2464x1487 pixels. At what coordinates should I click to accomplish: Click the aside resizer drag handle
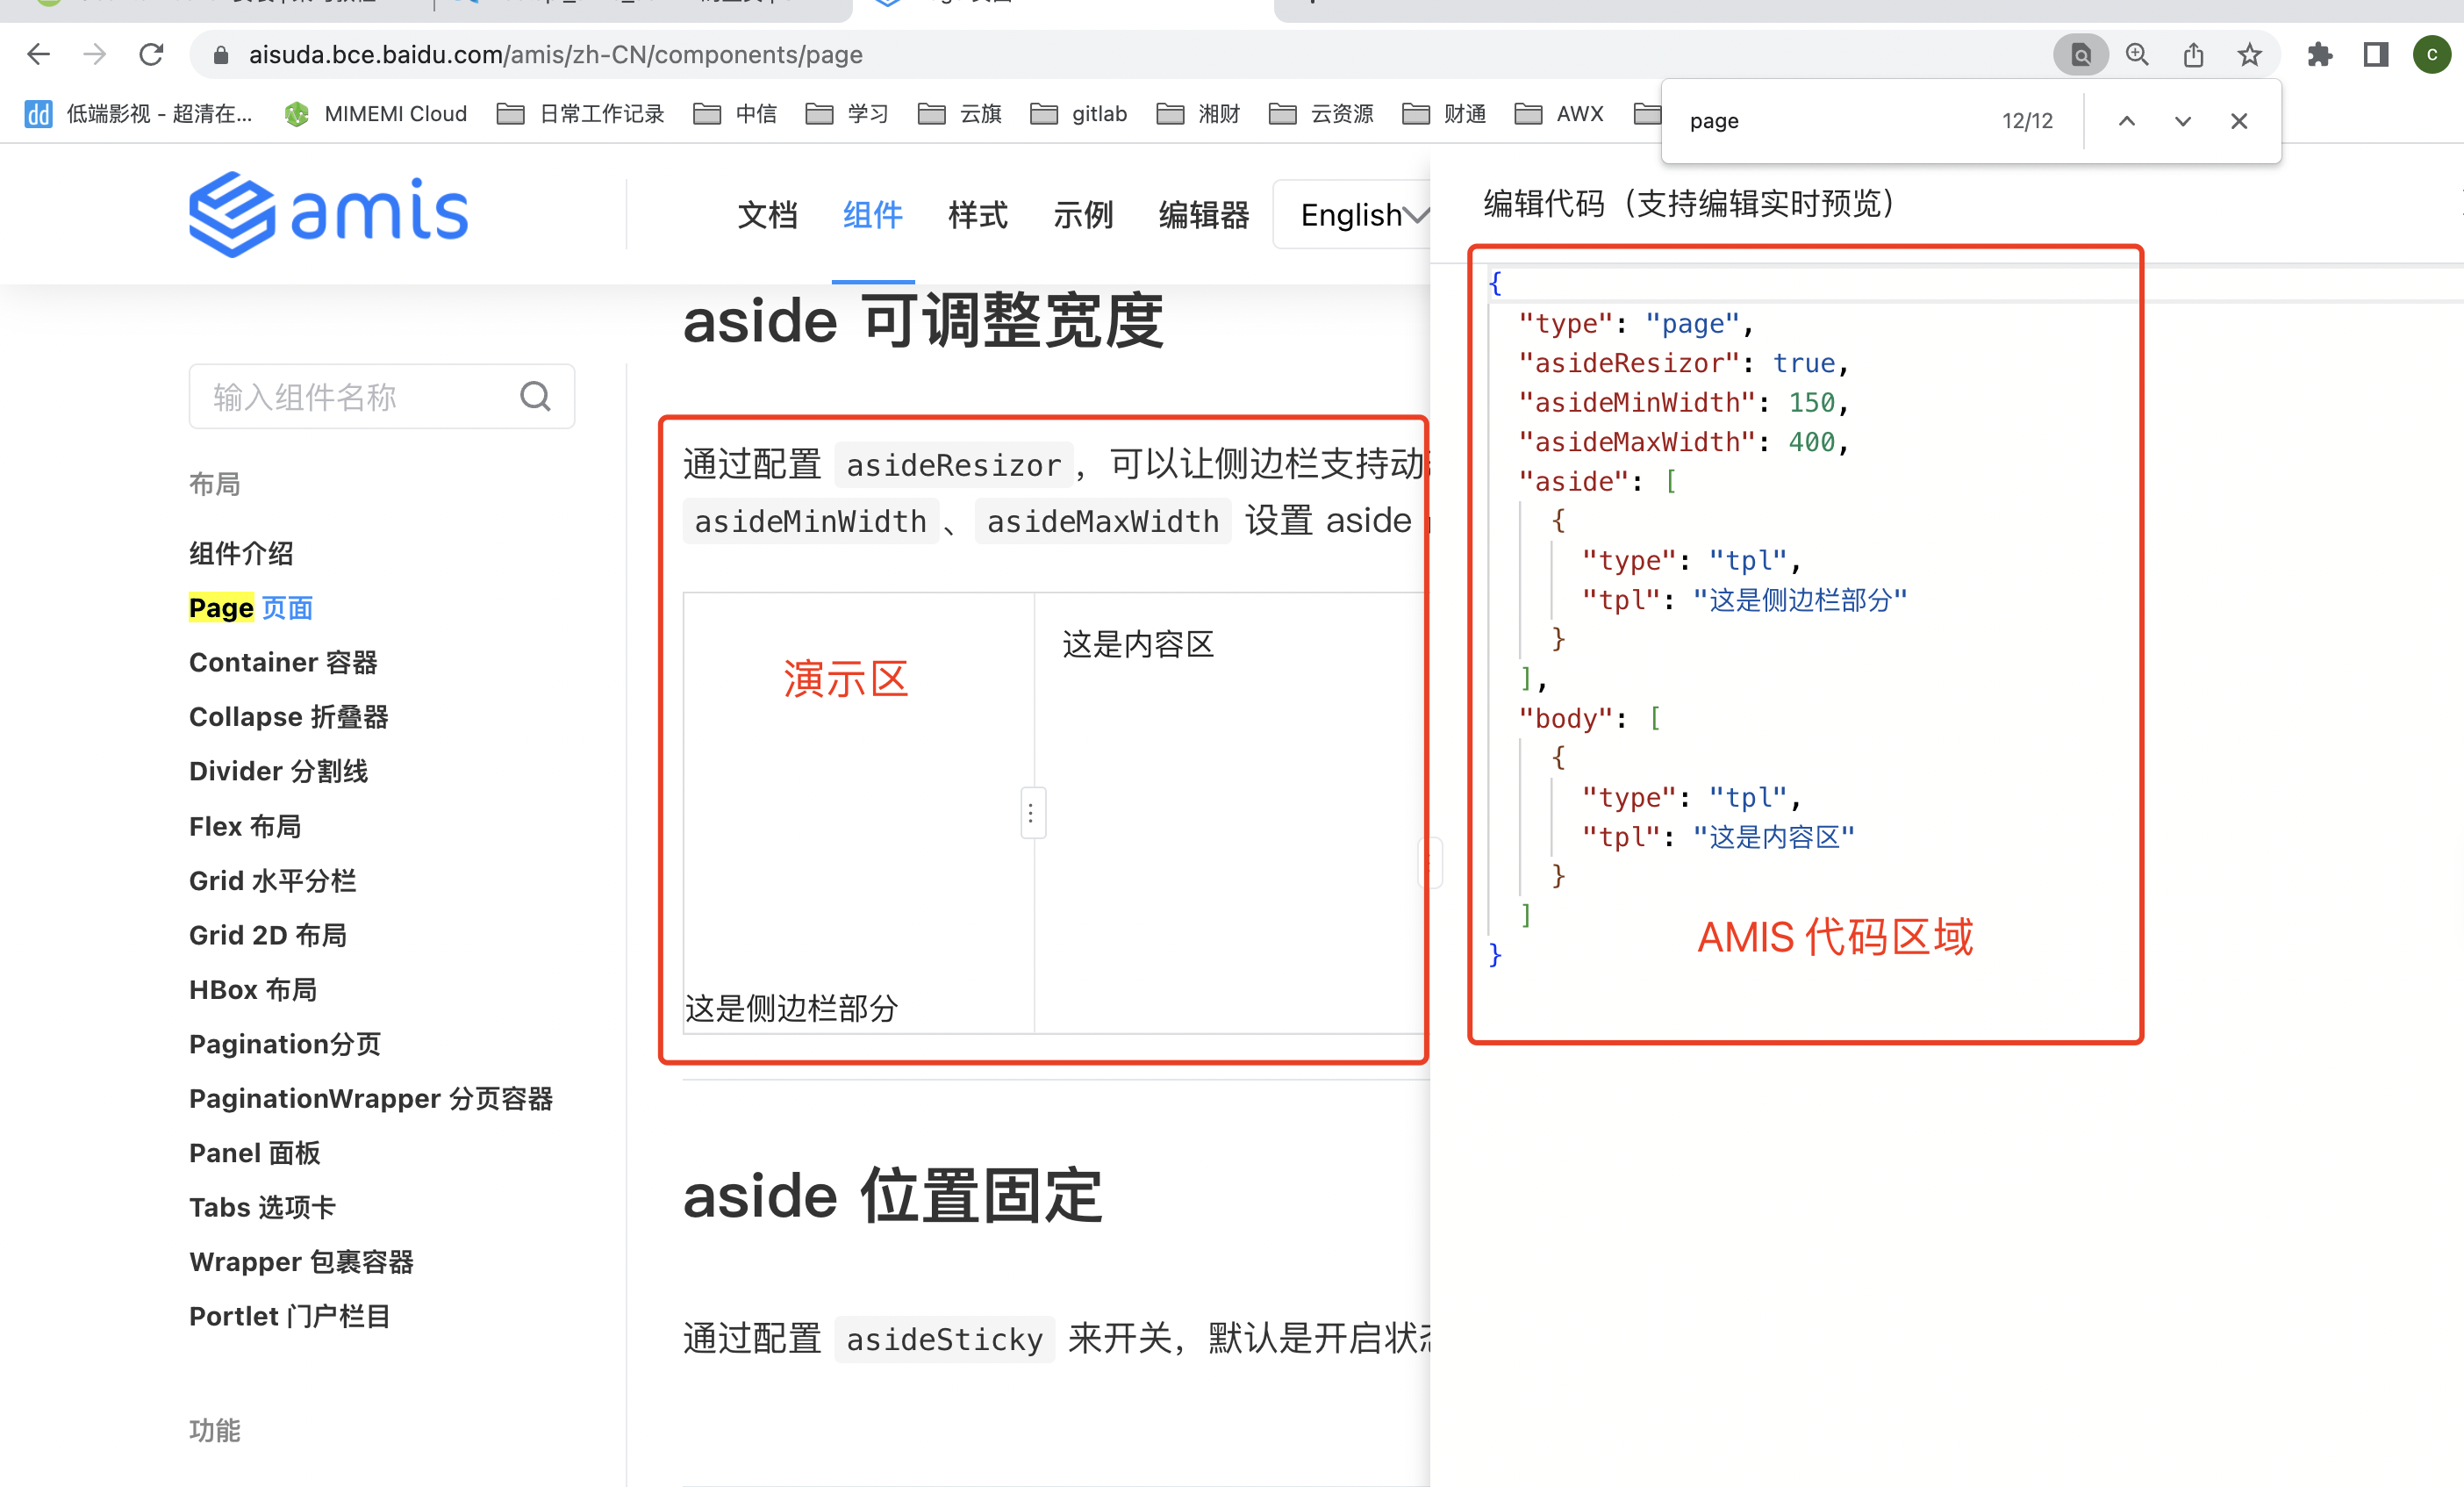click(x=1031, y=813)
